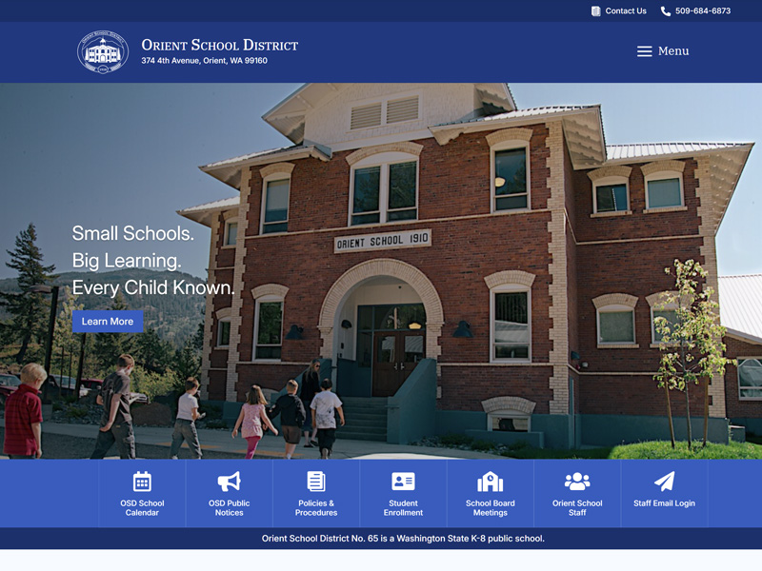Click the 'Small Schools.' headline text
Image resolution: width=762 pixels, height=571 pixels.
(132, 233)
